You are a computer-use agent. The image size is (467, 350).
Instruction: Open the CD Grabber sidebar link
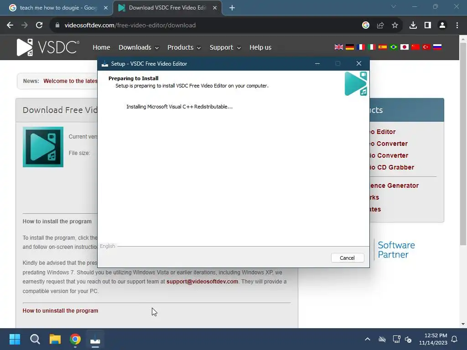(x=392, y=167)
